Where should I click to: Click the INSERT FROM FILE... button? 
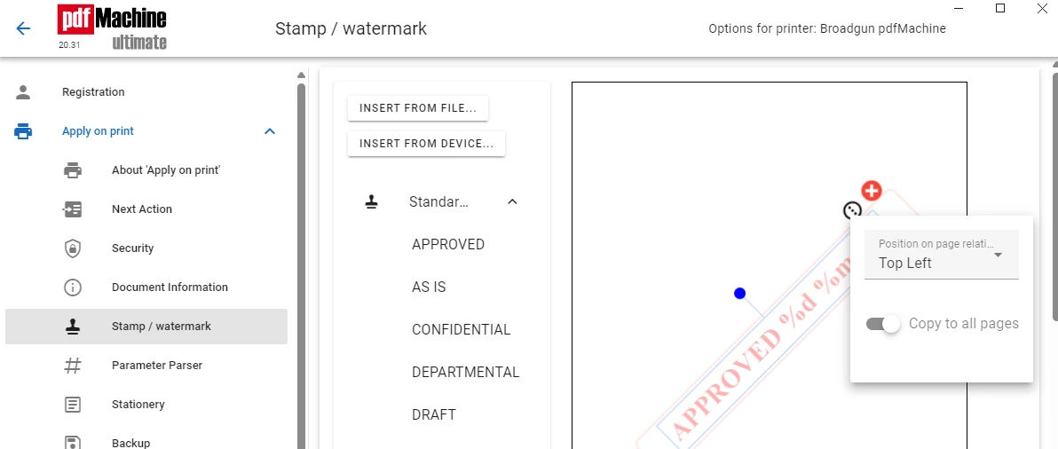click(x=418, y=108)
